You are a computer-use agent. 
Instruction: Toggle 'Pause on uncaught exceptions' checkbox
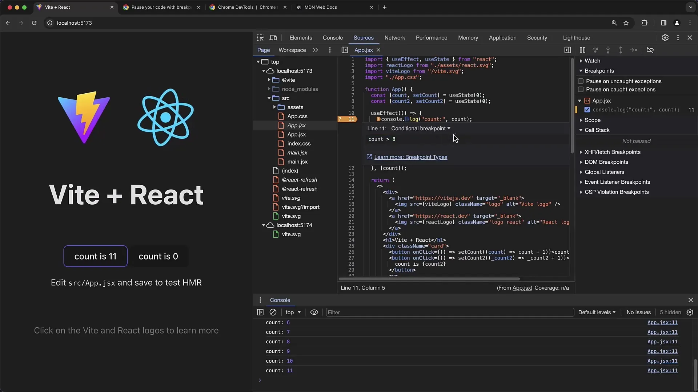click(581, 81)
